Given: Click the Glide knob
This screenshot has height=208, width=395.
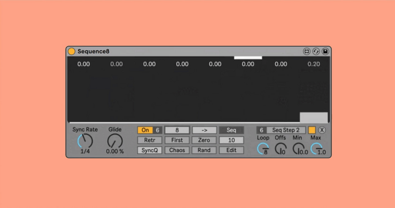Looking at the screenshot, I should (x=115, y=141).
